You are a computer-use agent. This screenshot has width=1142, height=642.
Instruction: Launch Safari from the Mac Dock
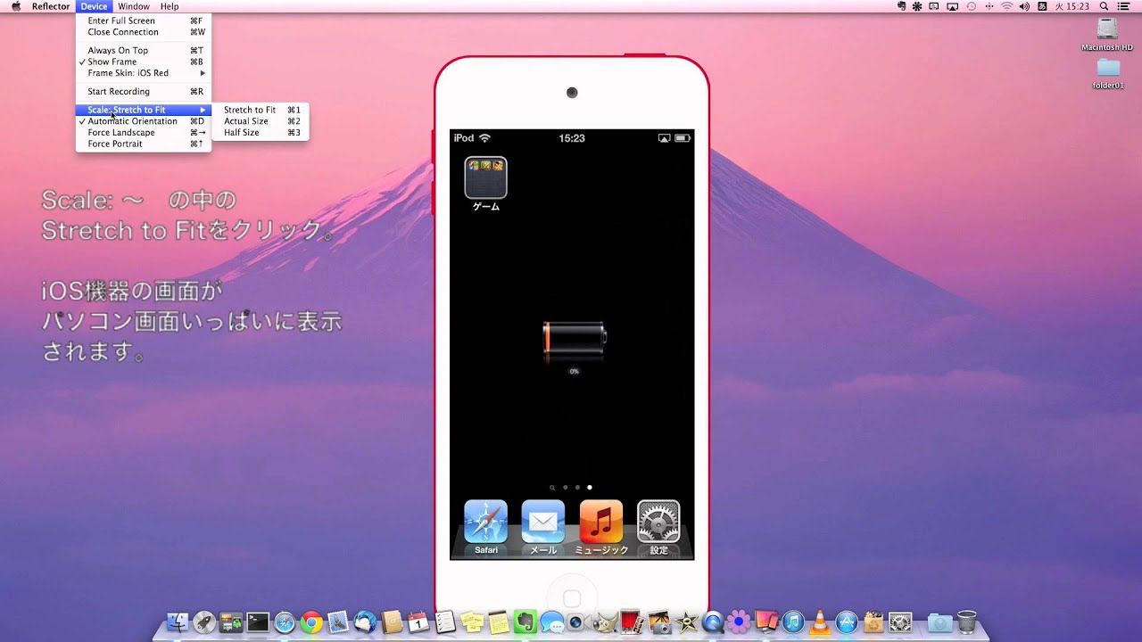285,621
